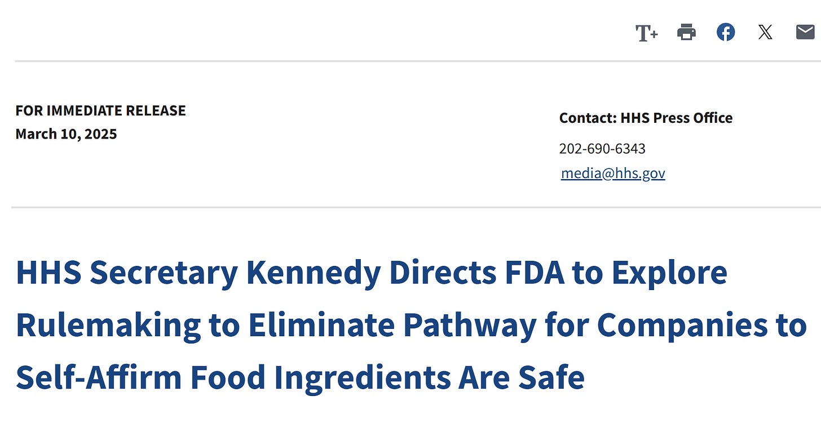
Task: Share the release on Facebook
Action: pyautogui.click(x=726, y=33)
